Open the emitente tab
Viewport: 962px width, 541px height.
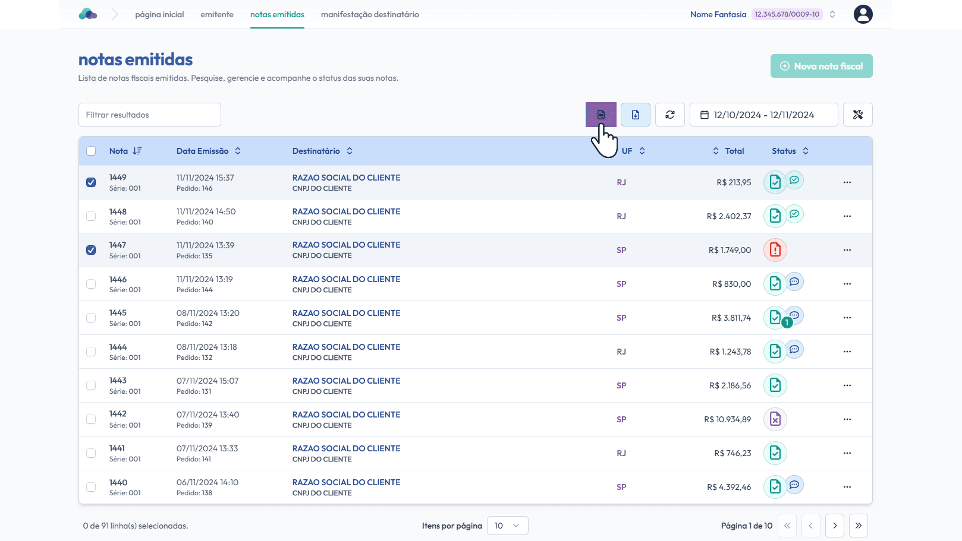click(x=217, y=14)
